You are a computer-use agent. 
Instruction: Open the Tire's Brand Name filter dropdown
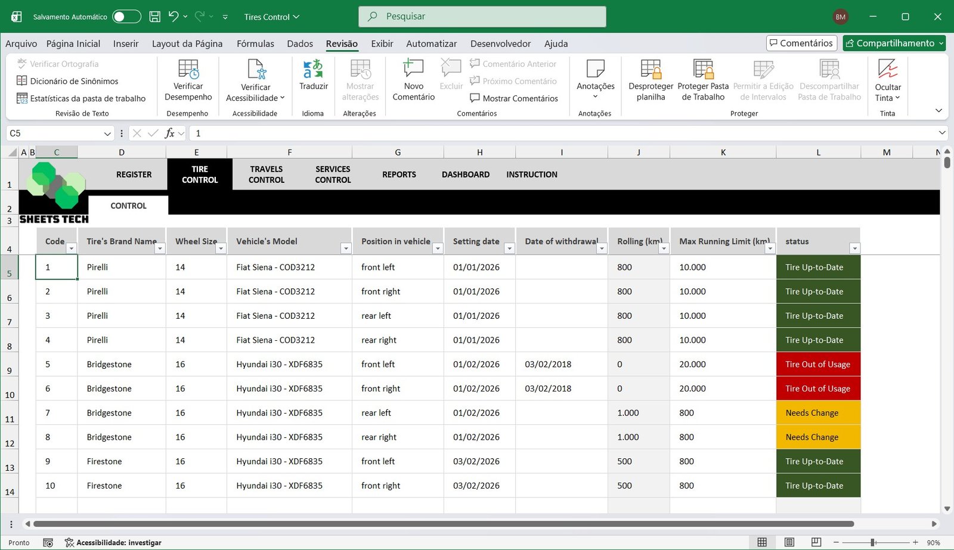(160, 248)
